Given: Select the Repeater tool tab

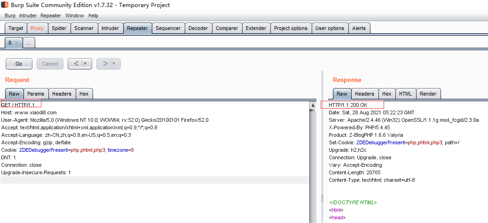Looking at the screenshot, I should point(137,28).
